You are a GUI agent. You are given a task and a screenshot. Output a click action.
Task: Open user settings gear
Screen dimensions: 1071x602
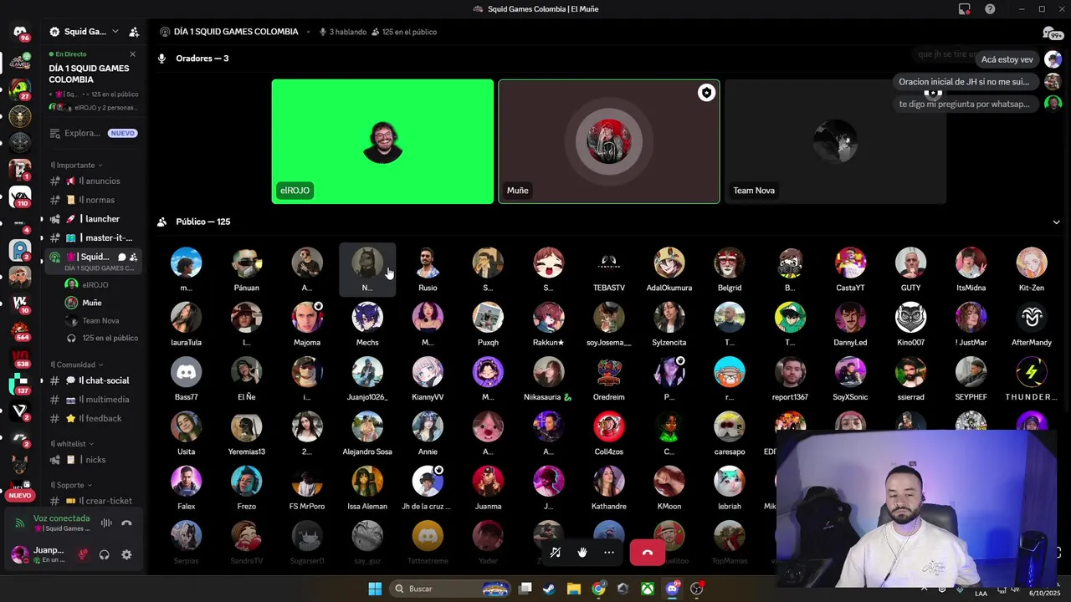[x=126, y=554]
